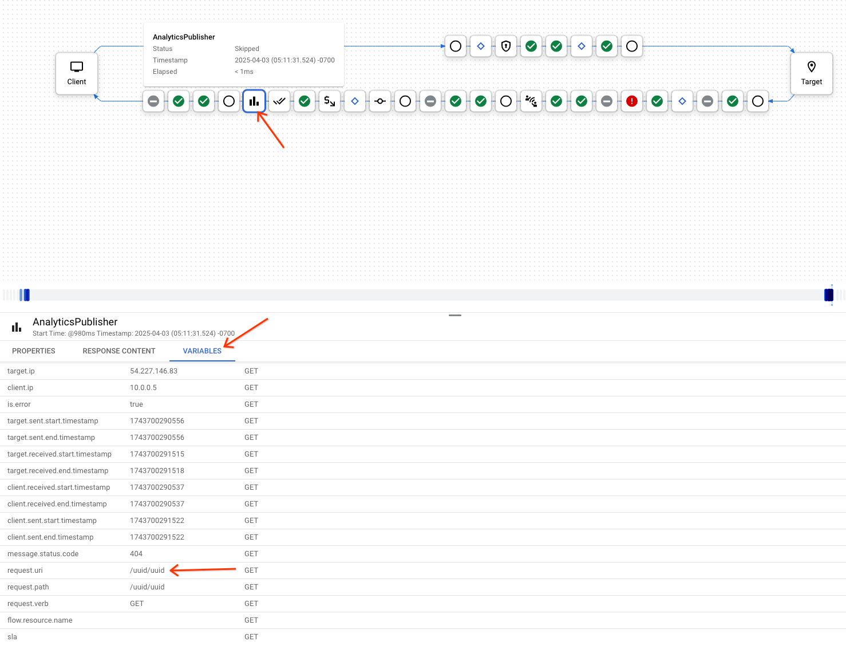The width and height of the screenshot is (846, 645).
Task: Click the shield security policy icon
Action: point(505,46)
